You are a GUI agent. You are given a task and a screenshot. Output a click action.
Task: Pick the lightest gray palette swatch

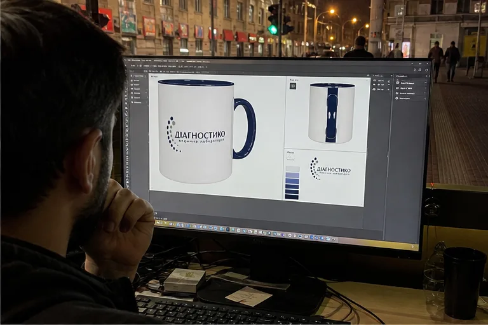coord(292,169)
